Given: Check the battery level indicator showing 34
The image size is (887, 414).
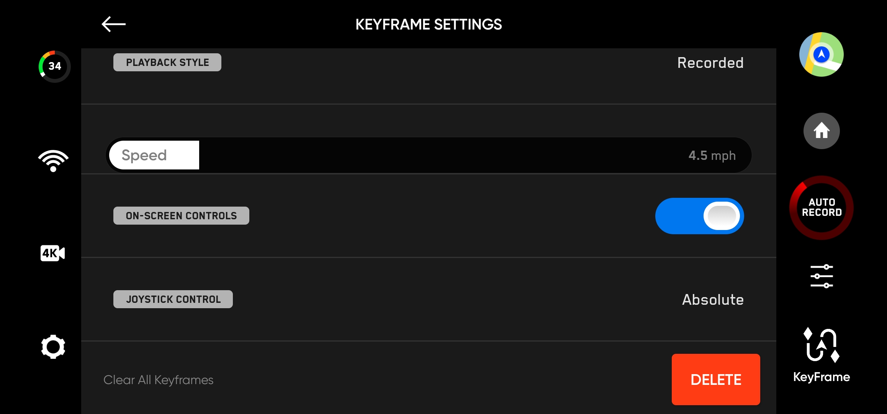Looking at the screenshot, I should (53, 66).
